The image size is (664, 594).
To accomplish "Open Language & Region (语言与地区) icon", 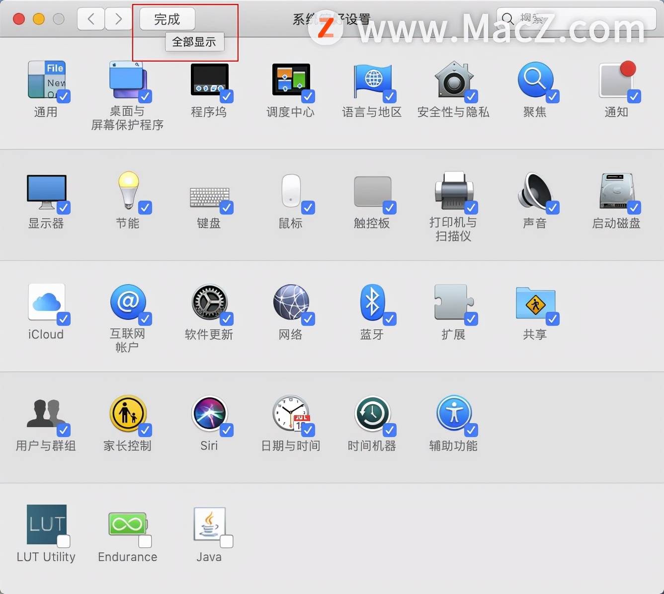I will point(372,80).
